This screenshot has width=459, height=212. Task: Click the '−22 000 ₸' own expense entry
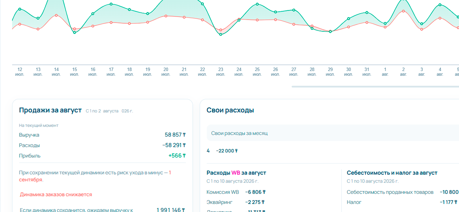(x=227, y=151)
